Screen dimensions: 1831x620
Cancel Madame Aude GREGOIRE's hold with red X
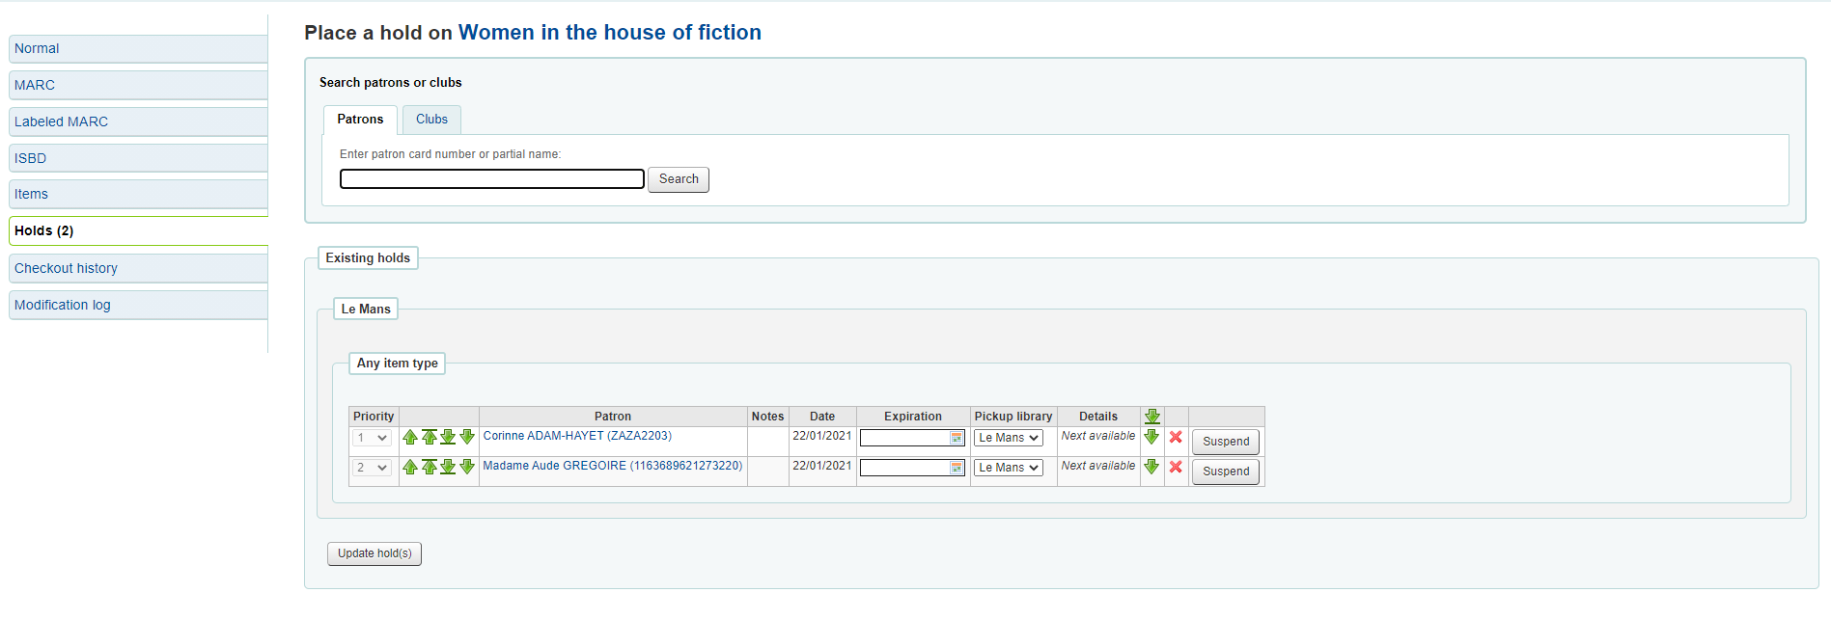click(x=1176, y=468)
